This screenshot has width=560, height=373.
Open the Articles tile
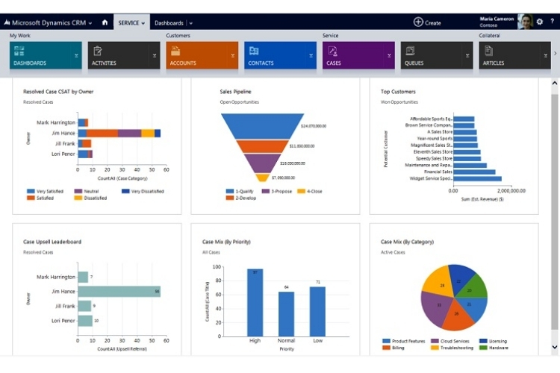point(510,55)
